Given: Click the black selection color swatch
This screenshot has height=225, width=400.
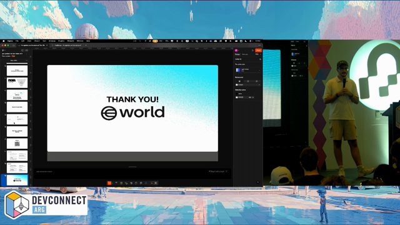Looking at the screenshot, I should pos(237,94).
